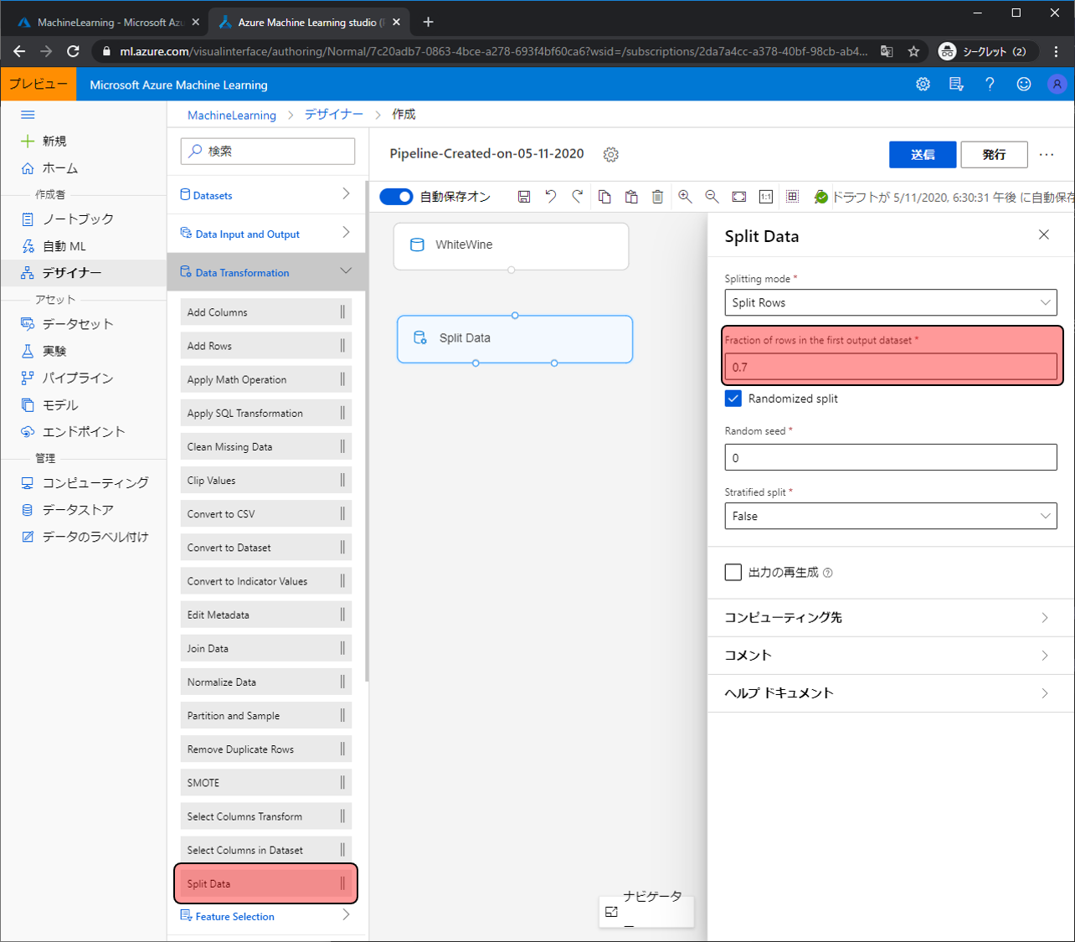This screenshot has width=1075, height=942.
Task: Open the Splitting mode dropdown
Action: click(890, 302)
